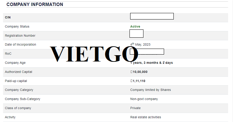Screen dimensions: 233x122
Task: Click the VIETGO watermark text
Action: point(94,54)
